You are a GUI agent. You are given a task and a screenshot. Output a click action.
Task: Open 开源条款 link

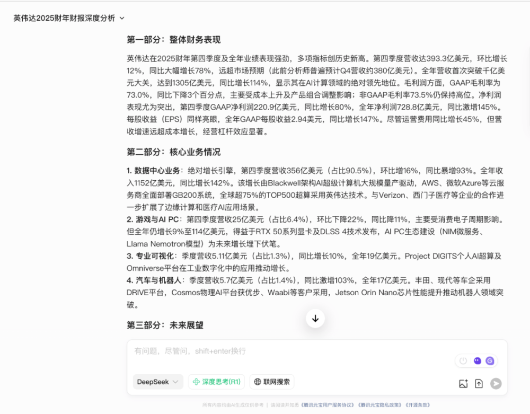(418, 405)
